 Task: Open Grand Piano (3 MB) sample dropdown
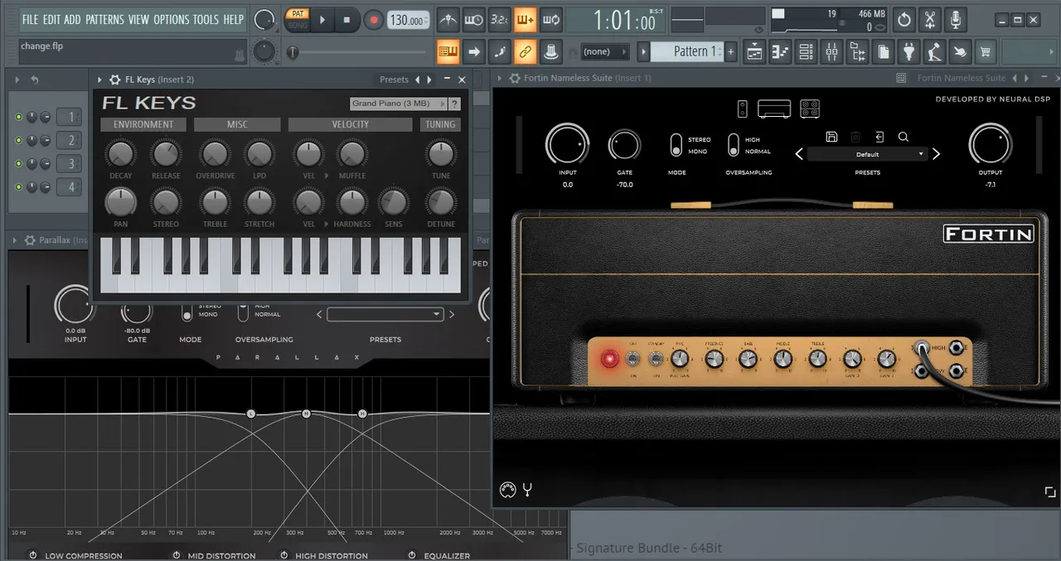(x=398, y=104)
